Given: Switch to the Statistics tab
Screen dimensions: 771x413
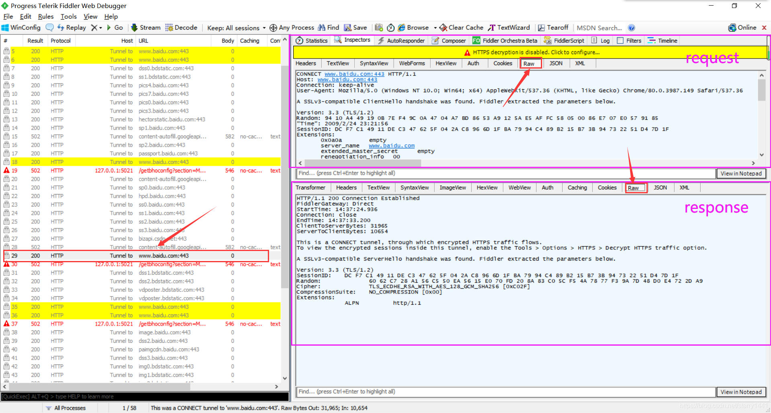Looking at the screenshot, I should 312,40.
